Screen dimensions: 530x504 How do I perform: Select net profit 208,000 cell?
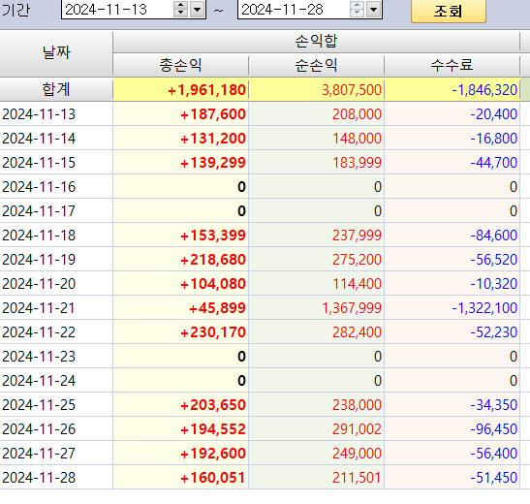point(317,114)
